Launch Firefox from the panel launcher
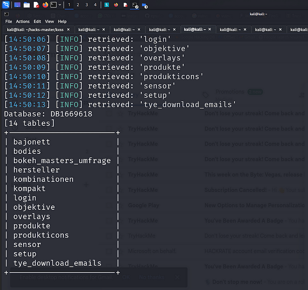The height and width of the screenshot is (290, 308). click(x=45, y=5)
